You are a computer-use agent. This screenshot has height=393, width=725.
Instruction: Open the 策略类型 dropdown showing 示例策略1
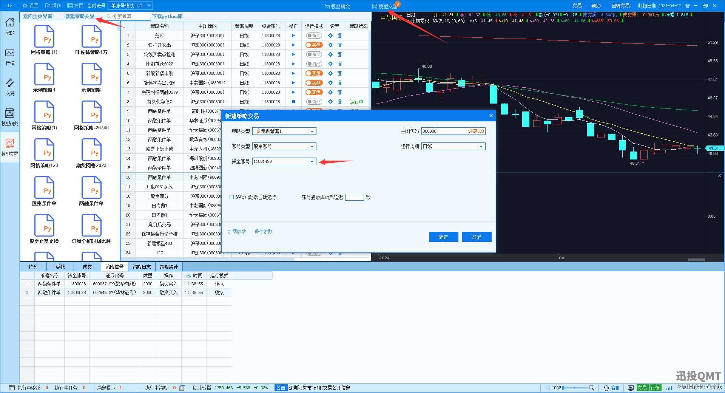point(284,131)
